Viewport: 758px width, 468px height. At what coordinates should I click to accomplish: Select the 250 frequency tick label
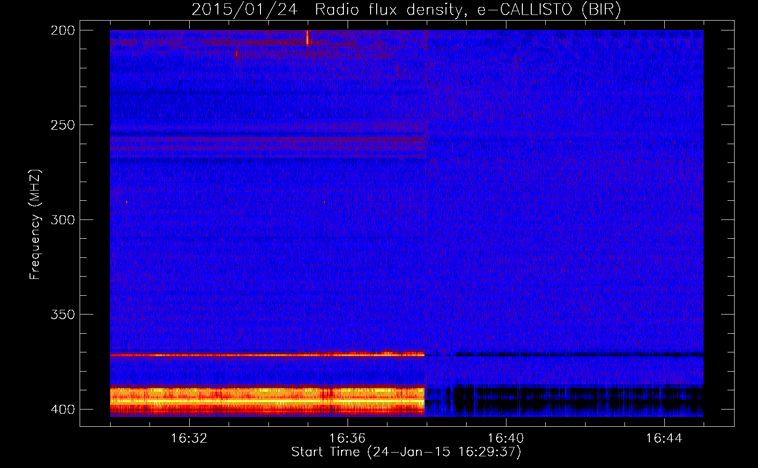pos(63,125)
